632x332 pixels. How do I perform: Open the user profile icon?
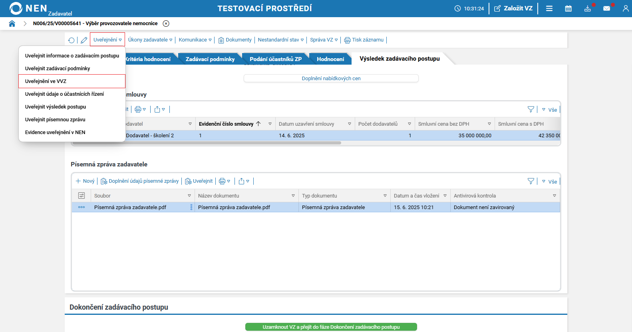point(626,8)
